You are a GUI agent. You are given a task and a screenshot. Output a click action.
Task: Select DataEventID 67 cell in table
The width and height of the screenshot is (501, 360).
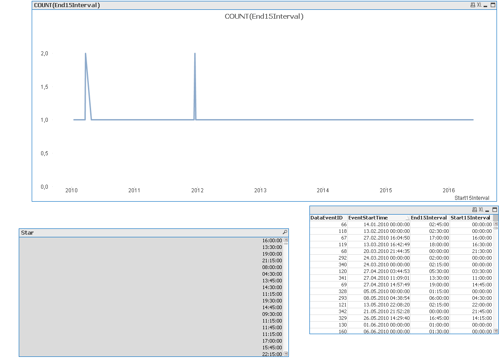[x=329, y=238]
